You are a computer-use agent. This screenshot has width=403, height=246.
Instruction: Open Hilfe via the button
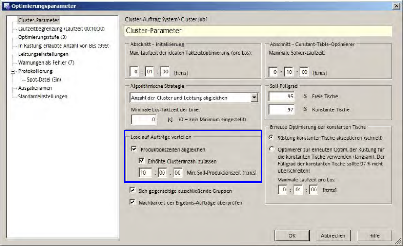point(375,235)
